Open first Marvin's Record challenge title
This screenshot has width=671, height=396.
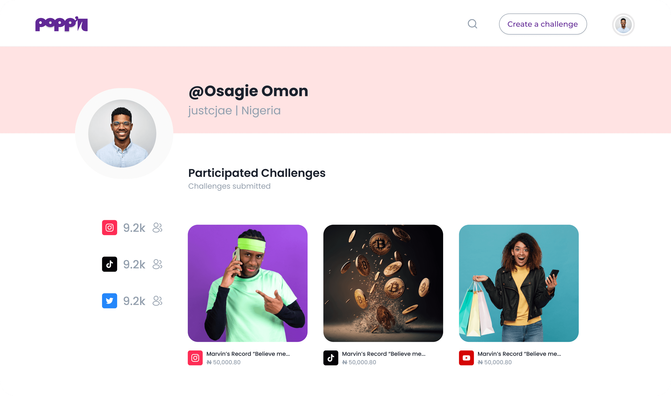click(248, 354)
